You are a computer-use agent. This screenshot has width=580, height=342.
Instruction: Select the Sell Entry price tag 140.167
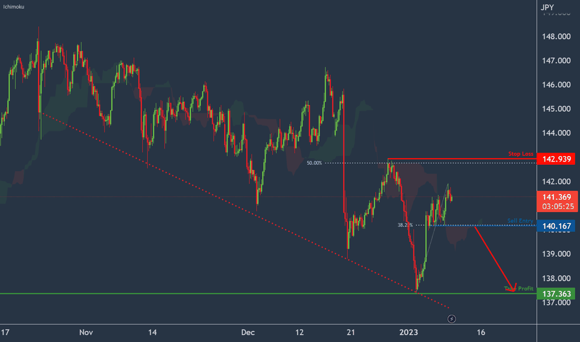(x=556, y=226)
